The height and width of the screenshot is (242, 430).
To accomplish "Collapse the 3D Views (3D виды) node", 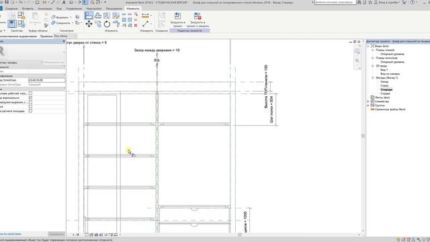I will (x=373, y=66).
